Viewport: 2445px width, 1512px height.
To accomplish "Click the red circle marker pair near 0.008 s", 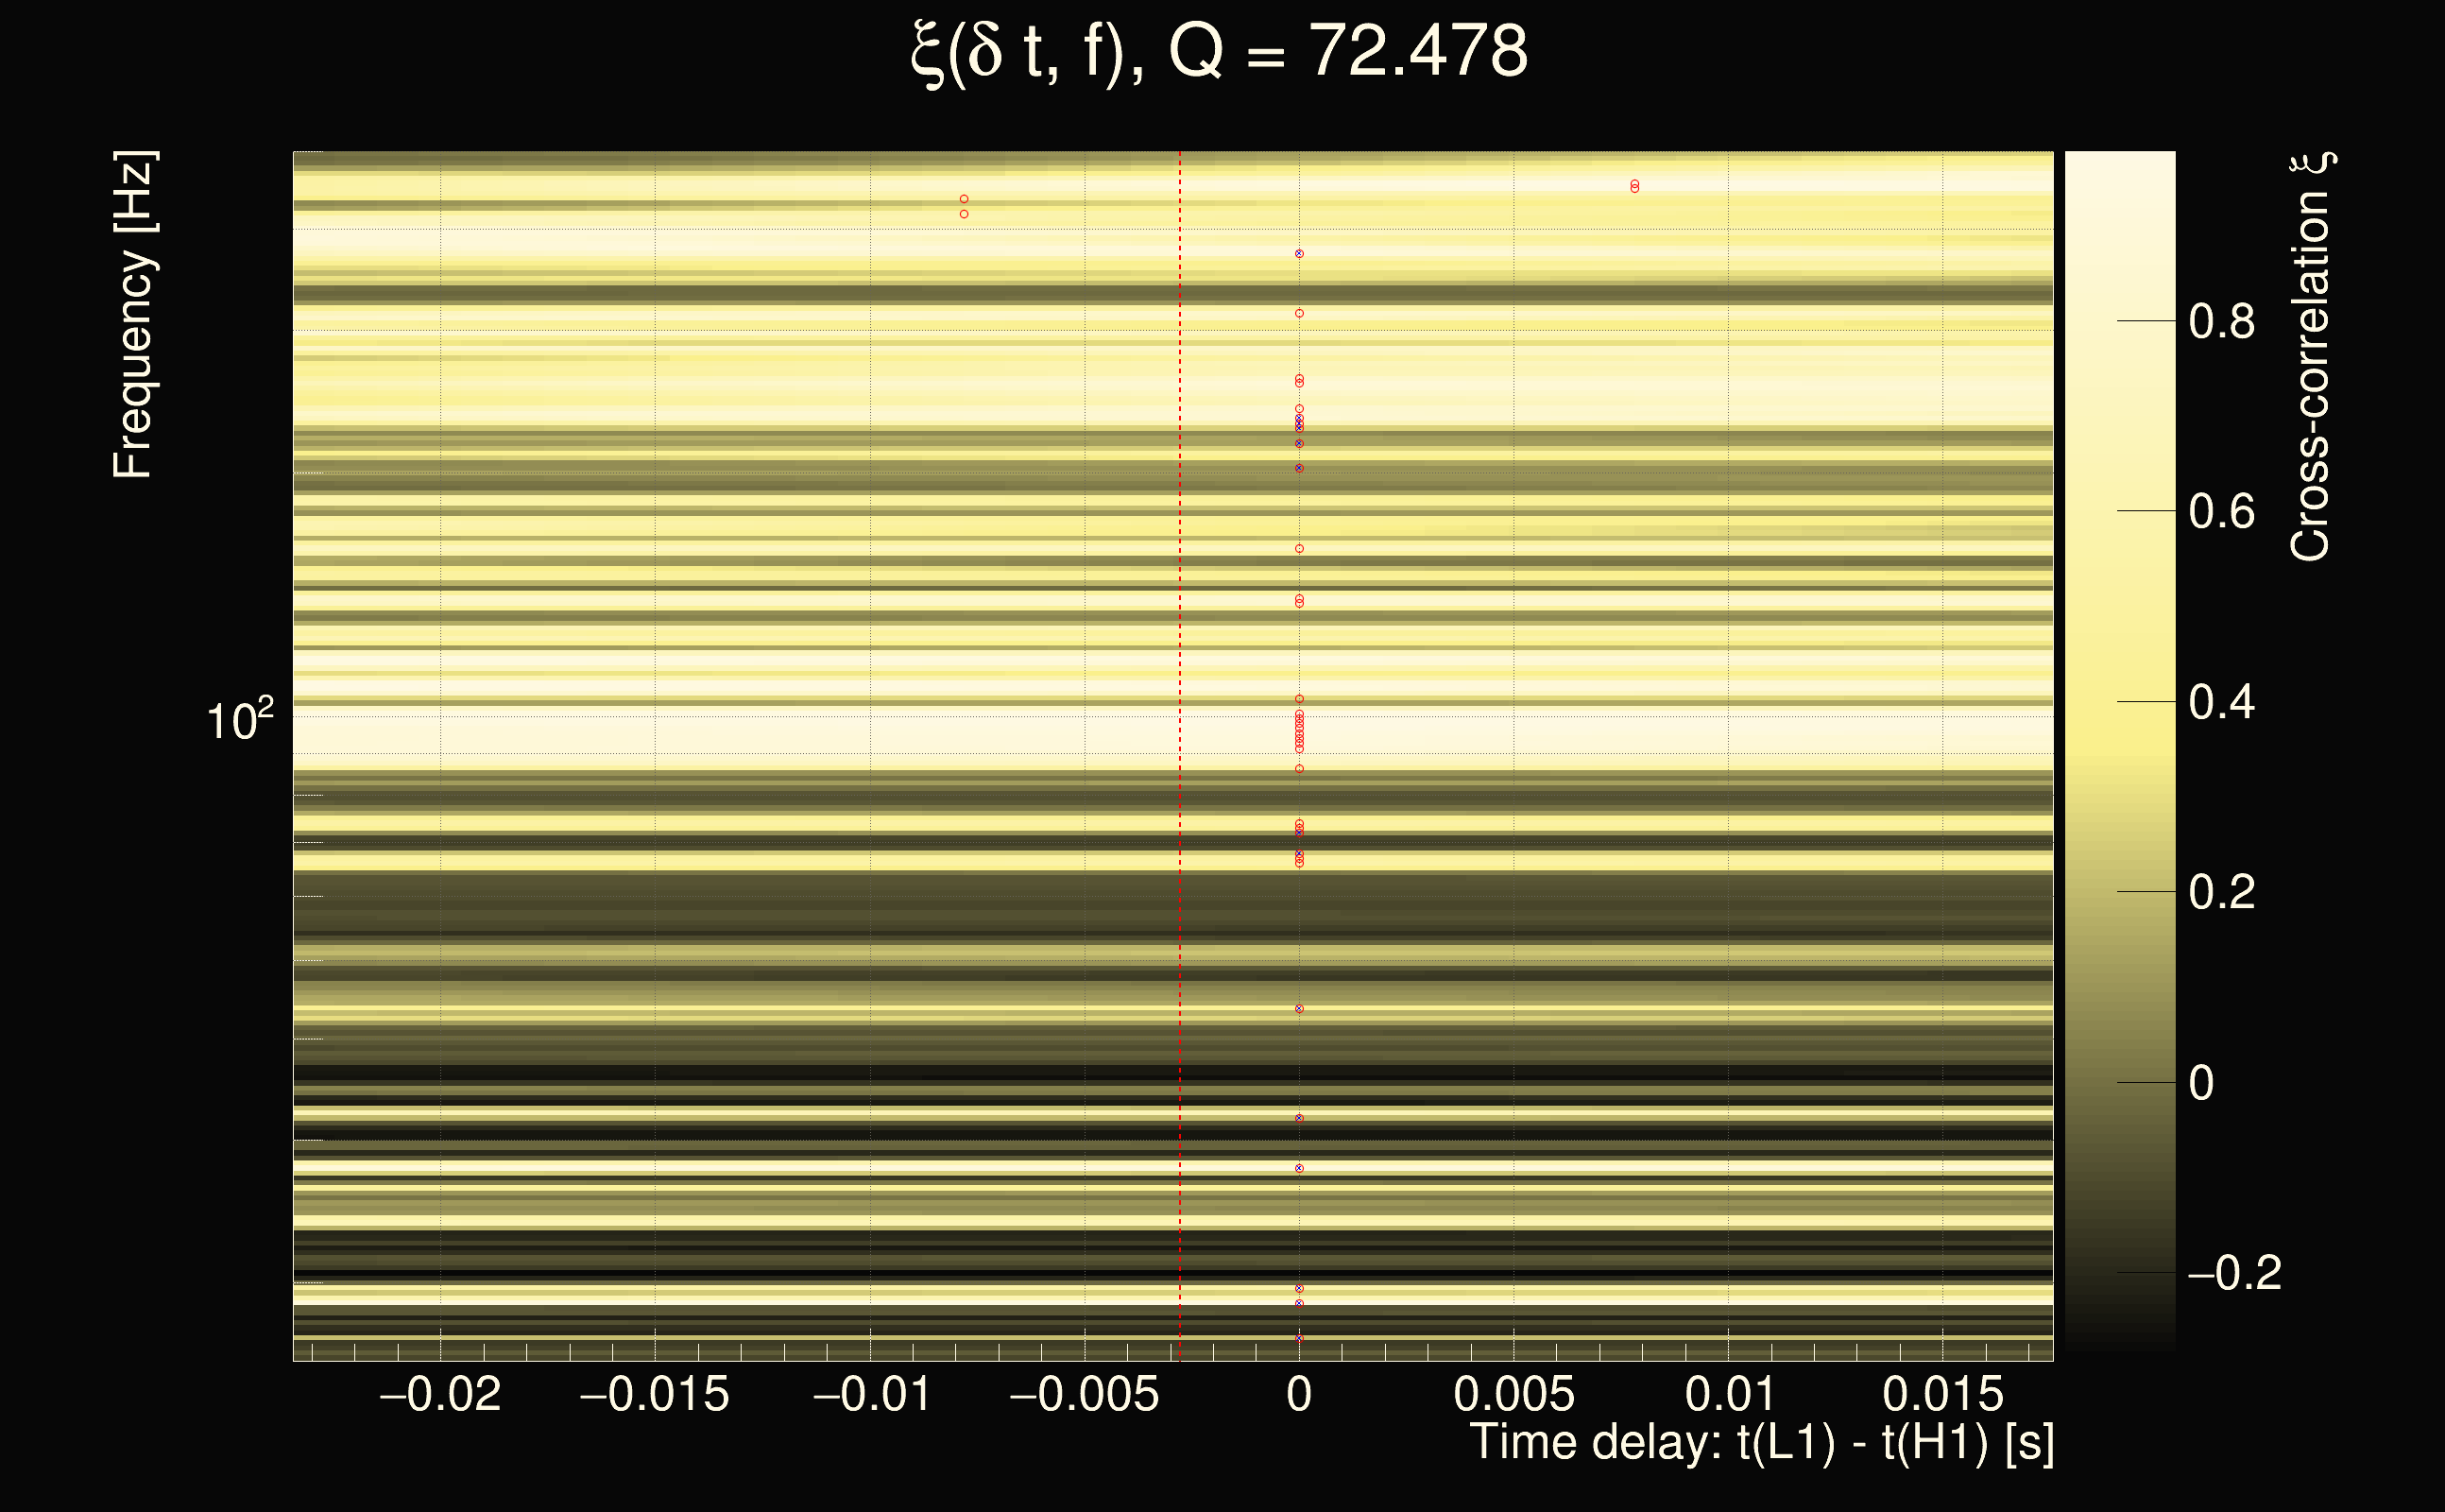I will [x=1634, y=186].
